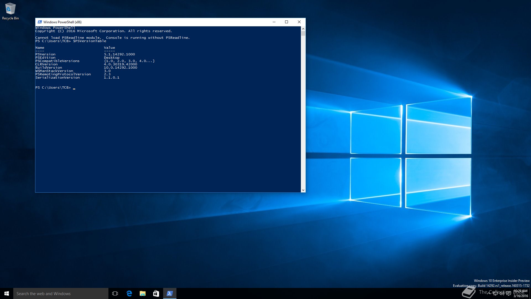Click the 'Search the web and Windows' box
The width and height of the screenshot is (531, 299).
pos(61,293)
